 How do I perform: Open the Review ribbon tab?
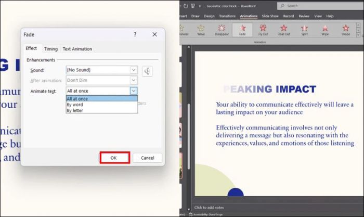point(304,16)
